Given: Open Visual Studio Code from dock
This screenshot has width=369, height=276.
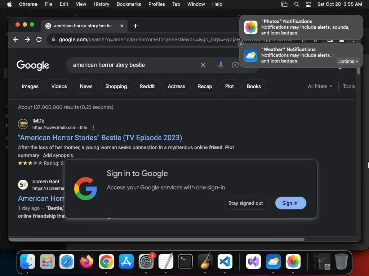Looking at the screenshot, I should 225,261.
